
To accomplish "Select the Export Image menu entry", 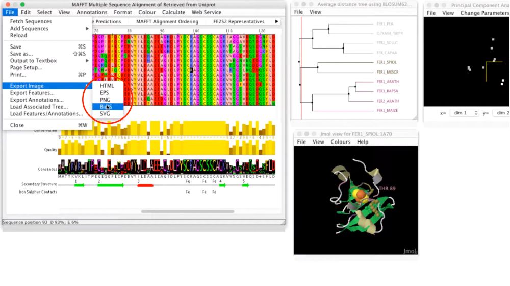I will click(47, 86).
